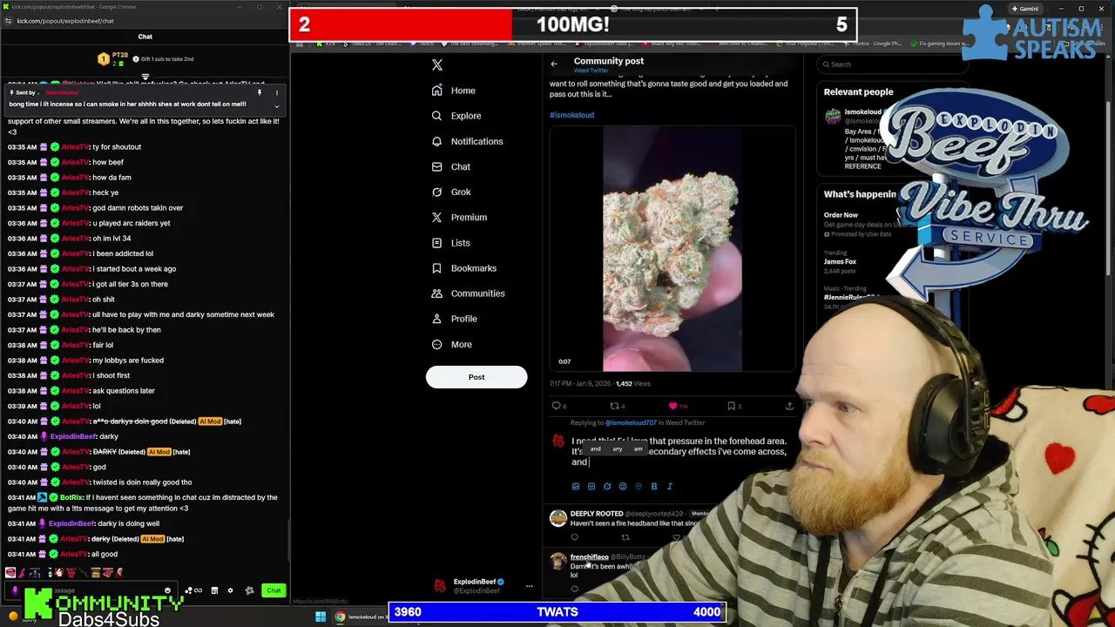Image resolution: width=1115 pixels, height=627 pixels.
Task: Expand the More menu in X sidebar
Action: pyautogui.click(x=452, y=344)
